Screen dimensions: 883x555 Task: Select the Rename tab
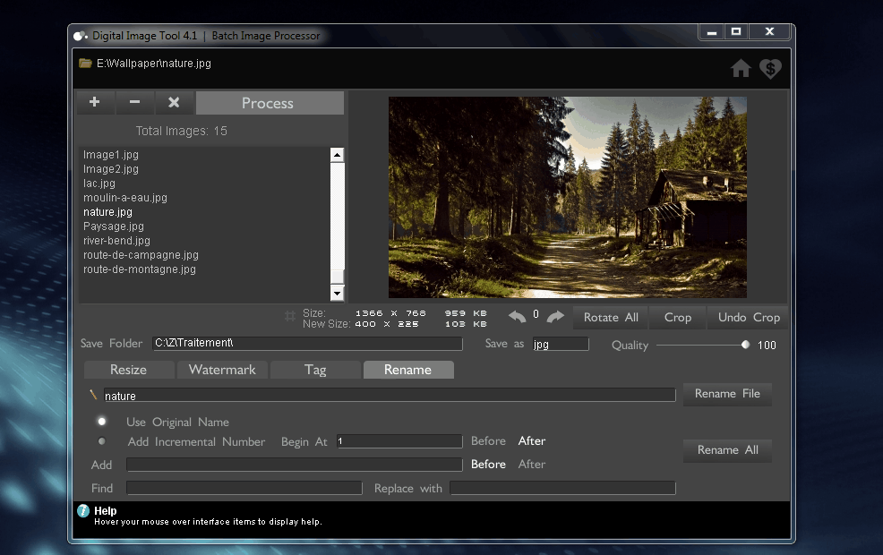tap(408, 370)
